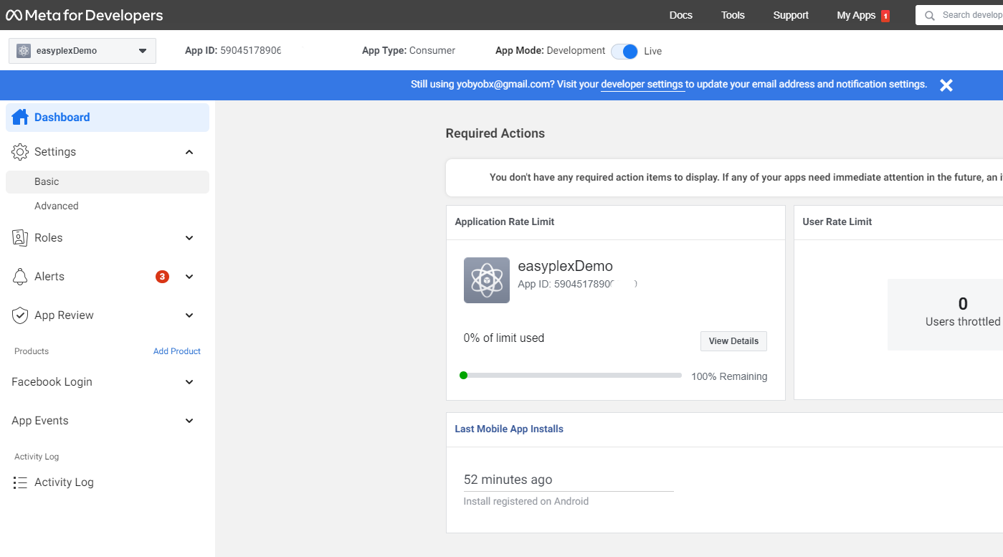
Task: Click the Roles person badge icon
Action: [x=20, y=238]
